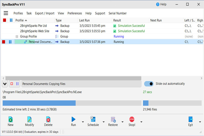This screenshot has height=136, width=204.
Task: Run the selected profile
Action: coord(73,122)
